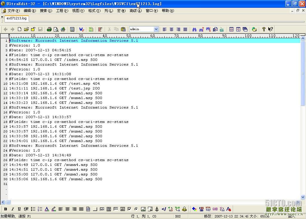Click the close file folder icon

(33, 29)
